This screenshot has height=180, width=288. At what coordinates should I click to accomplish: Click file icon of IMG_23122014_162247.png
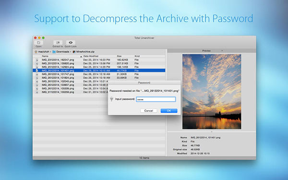pyautogui.click(x=37, y=60)
